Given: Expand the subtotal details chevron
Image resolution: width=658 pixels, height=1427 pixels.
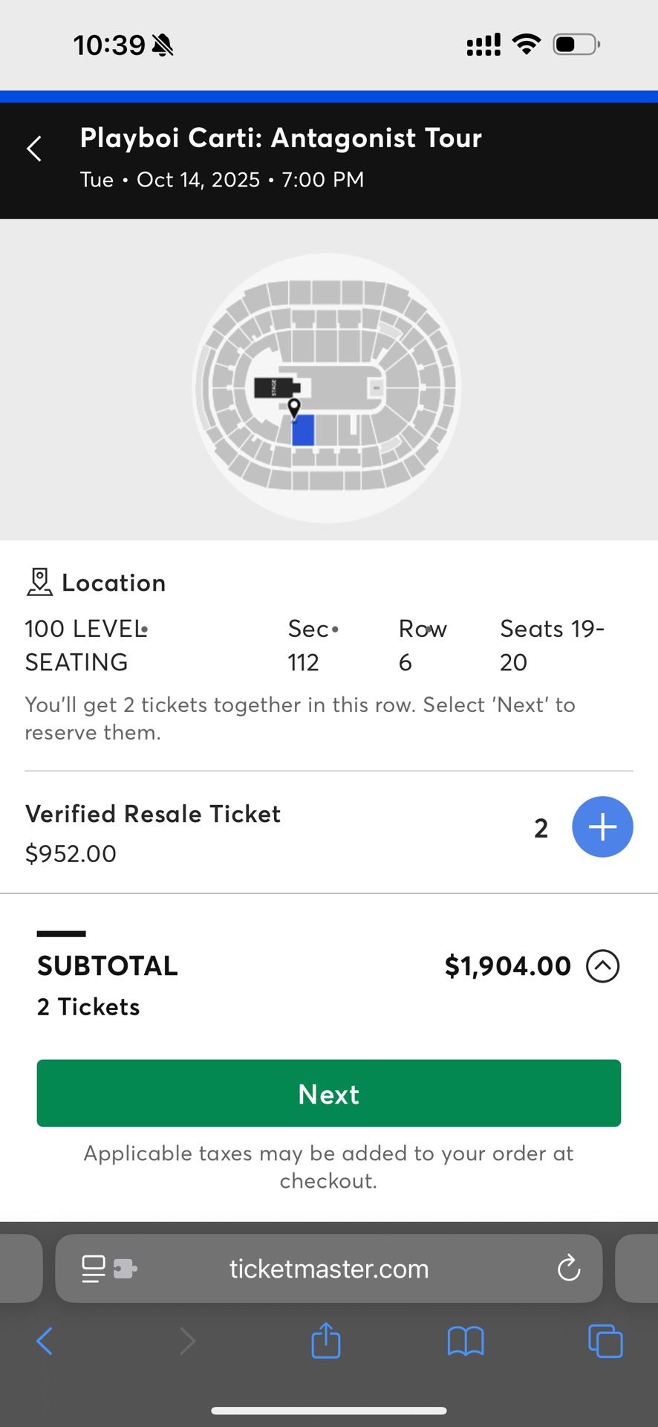Looking at the screenshot, I should 602,966.
